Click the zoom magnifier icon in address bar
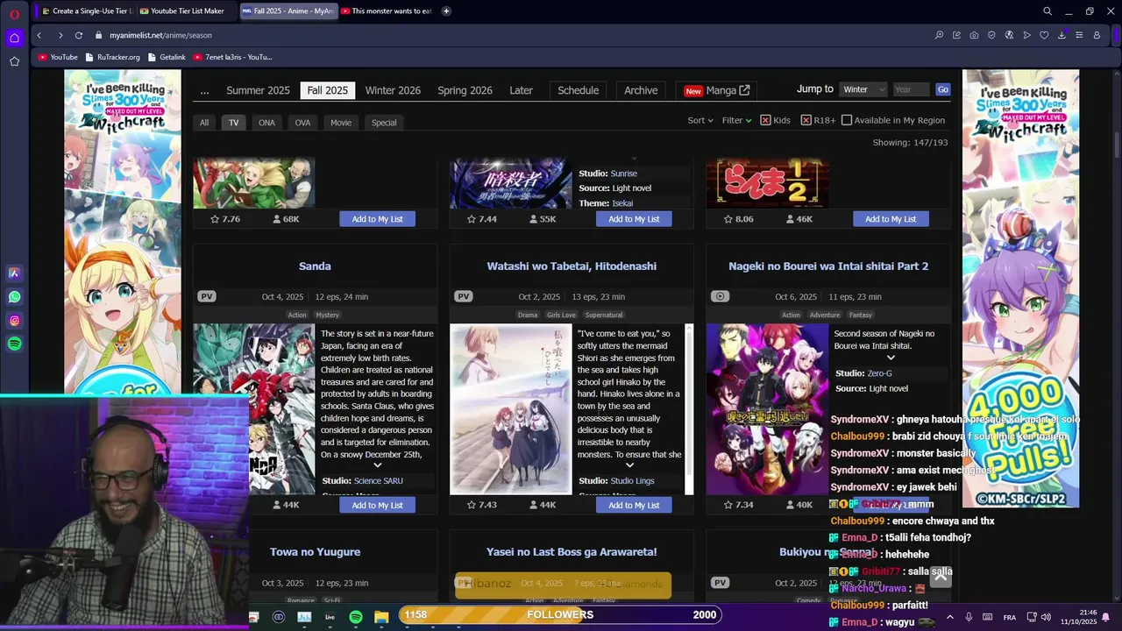The width and height of the screenshot is (1122, 631). 939,35
